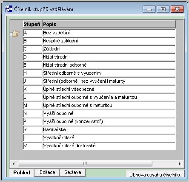This screenshot has height=182, width=189.
Task: Open the Sestava tab
Action: (x=73, y=172)
